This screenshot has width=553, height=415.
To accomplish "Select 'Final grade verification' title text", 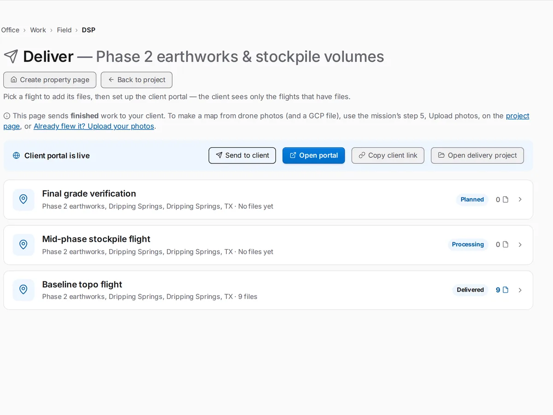I will [89, 193].
